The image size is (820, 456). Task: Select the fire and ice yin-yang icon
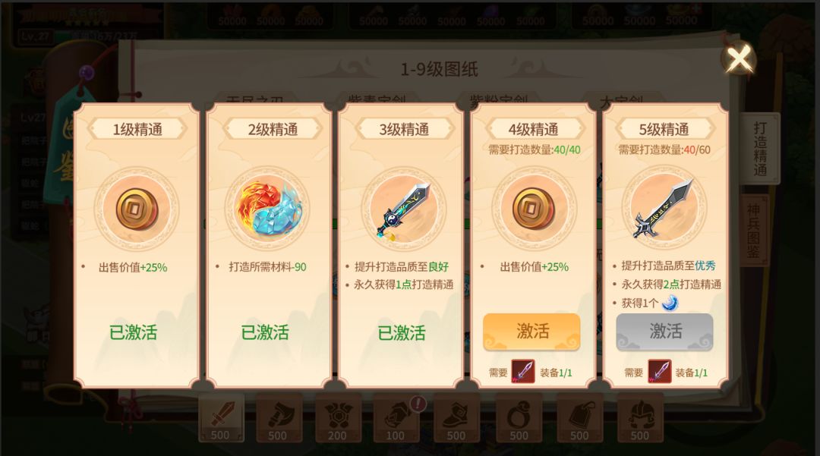268,209
